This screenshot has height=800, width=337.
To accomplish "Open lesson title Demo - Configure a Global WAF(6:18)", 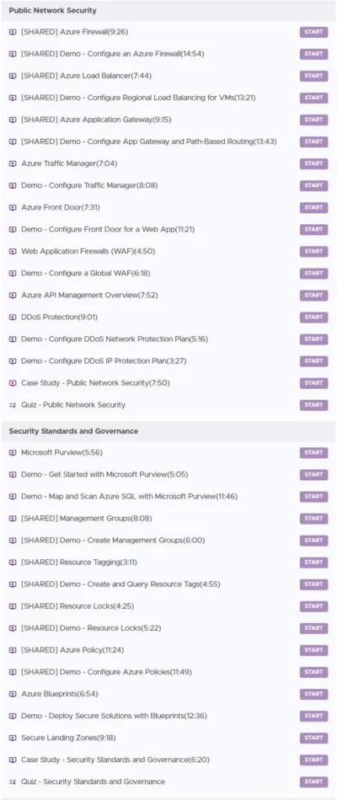I will pos(86,273).
